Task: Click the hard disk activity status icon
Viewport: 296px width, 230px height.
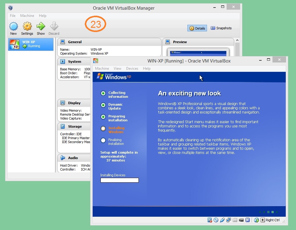Action: point(210,220)
